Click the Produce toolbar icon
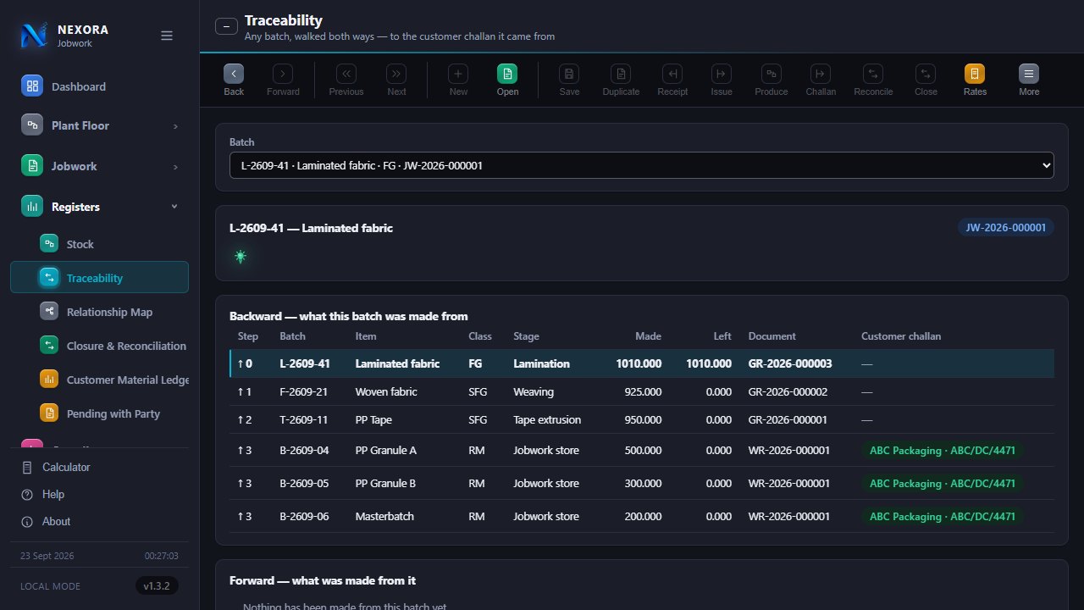The height and width of the screenshot is (610, 1084). click(x=772, y=74)
